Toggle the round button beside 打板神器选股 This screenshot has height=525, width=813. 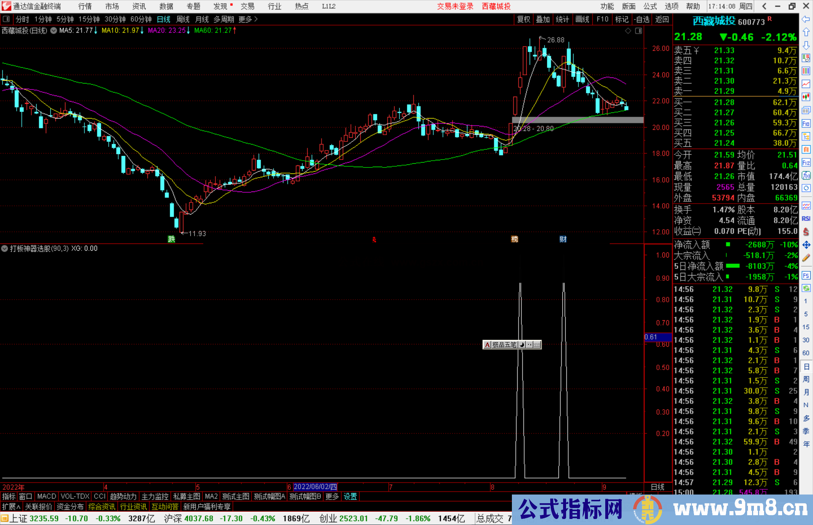5,248
